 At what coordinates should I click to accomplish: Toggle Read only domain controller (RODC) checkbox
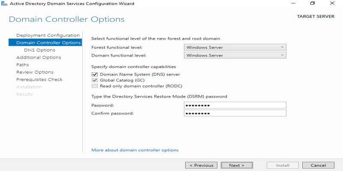point(94,86)
